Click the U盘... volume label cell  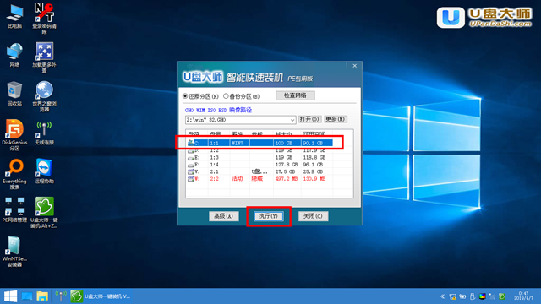260,171
